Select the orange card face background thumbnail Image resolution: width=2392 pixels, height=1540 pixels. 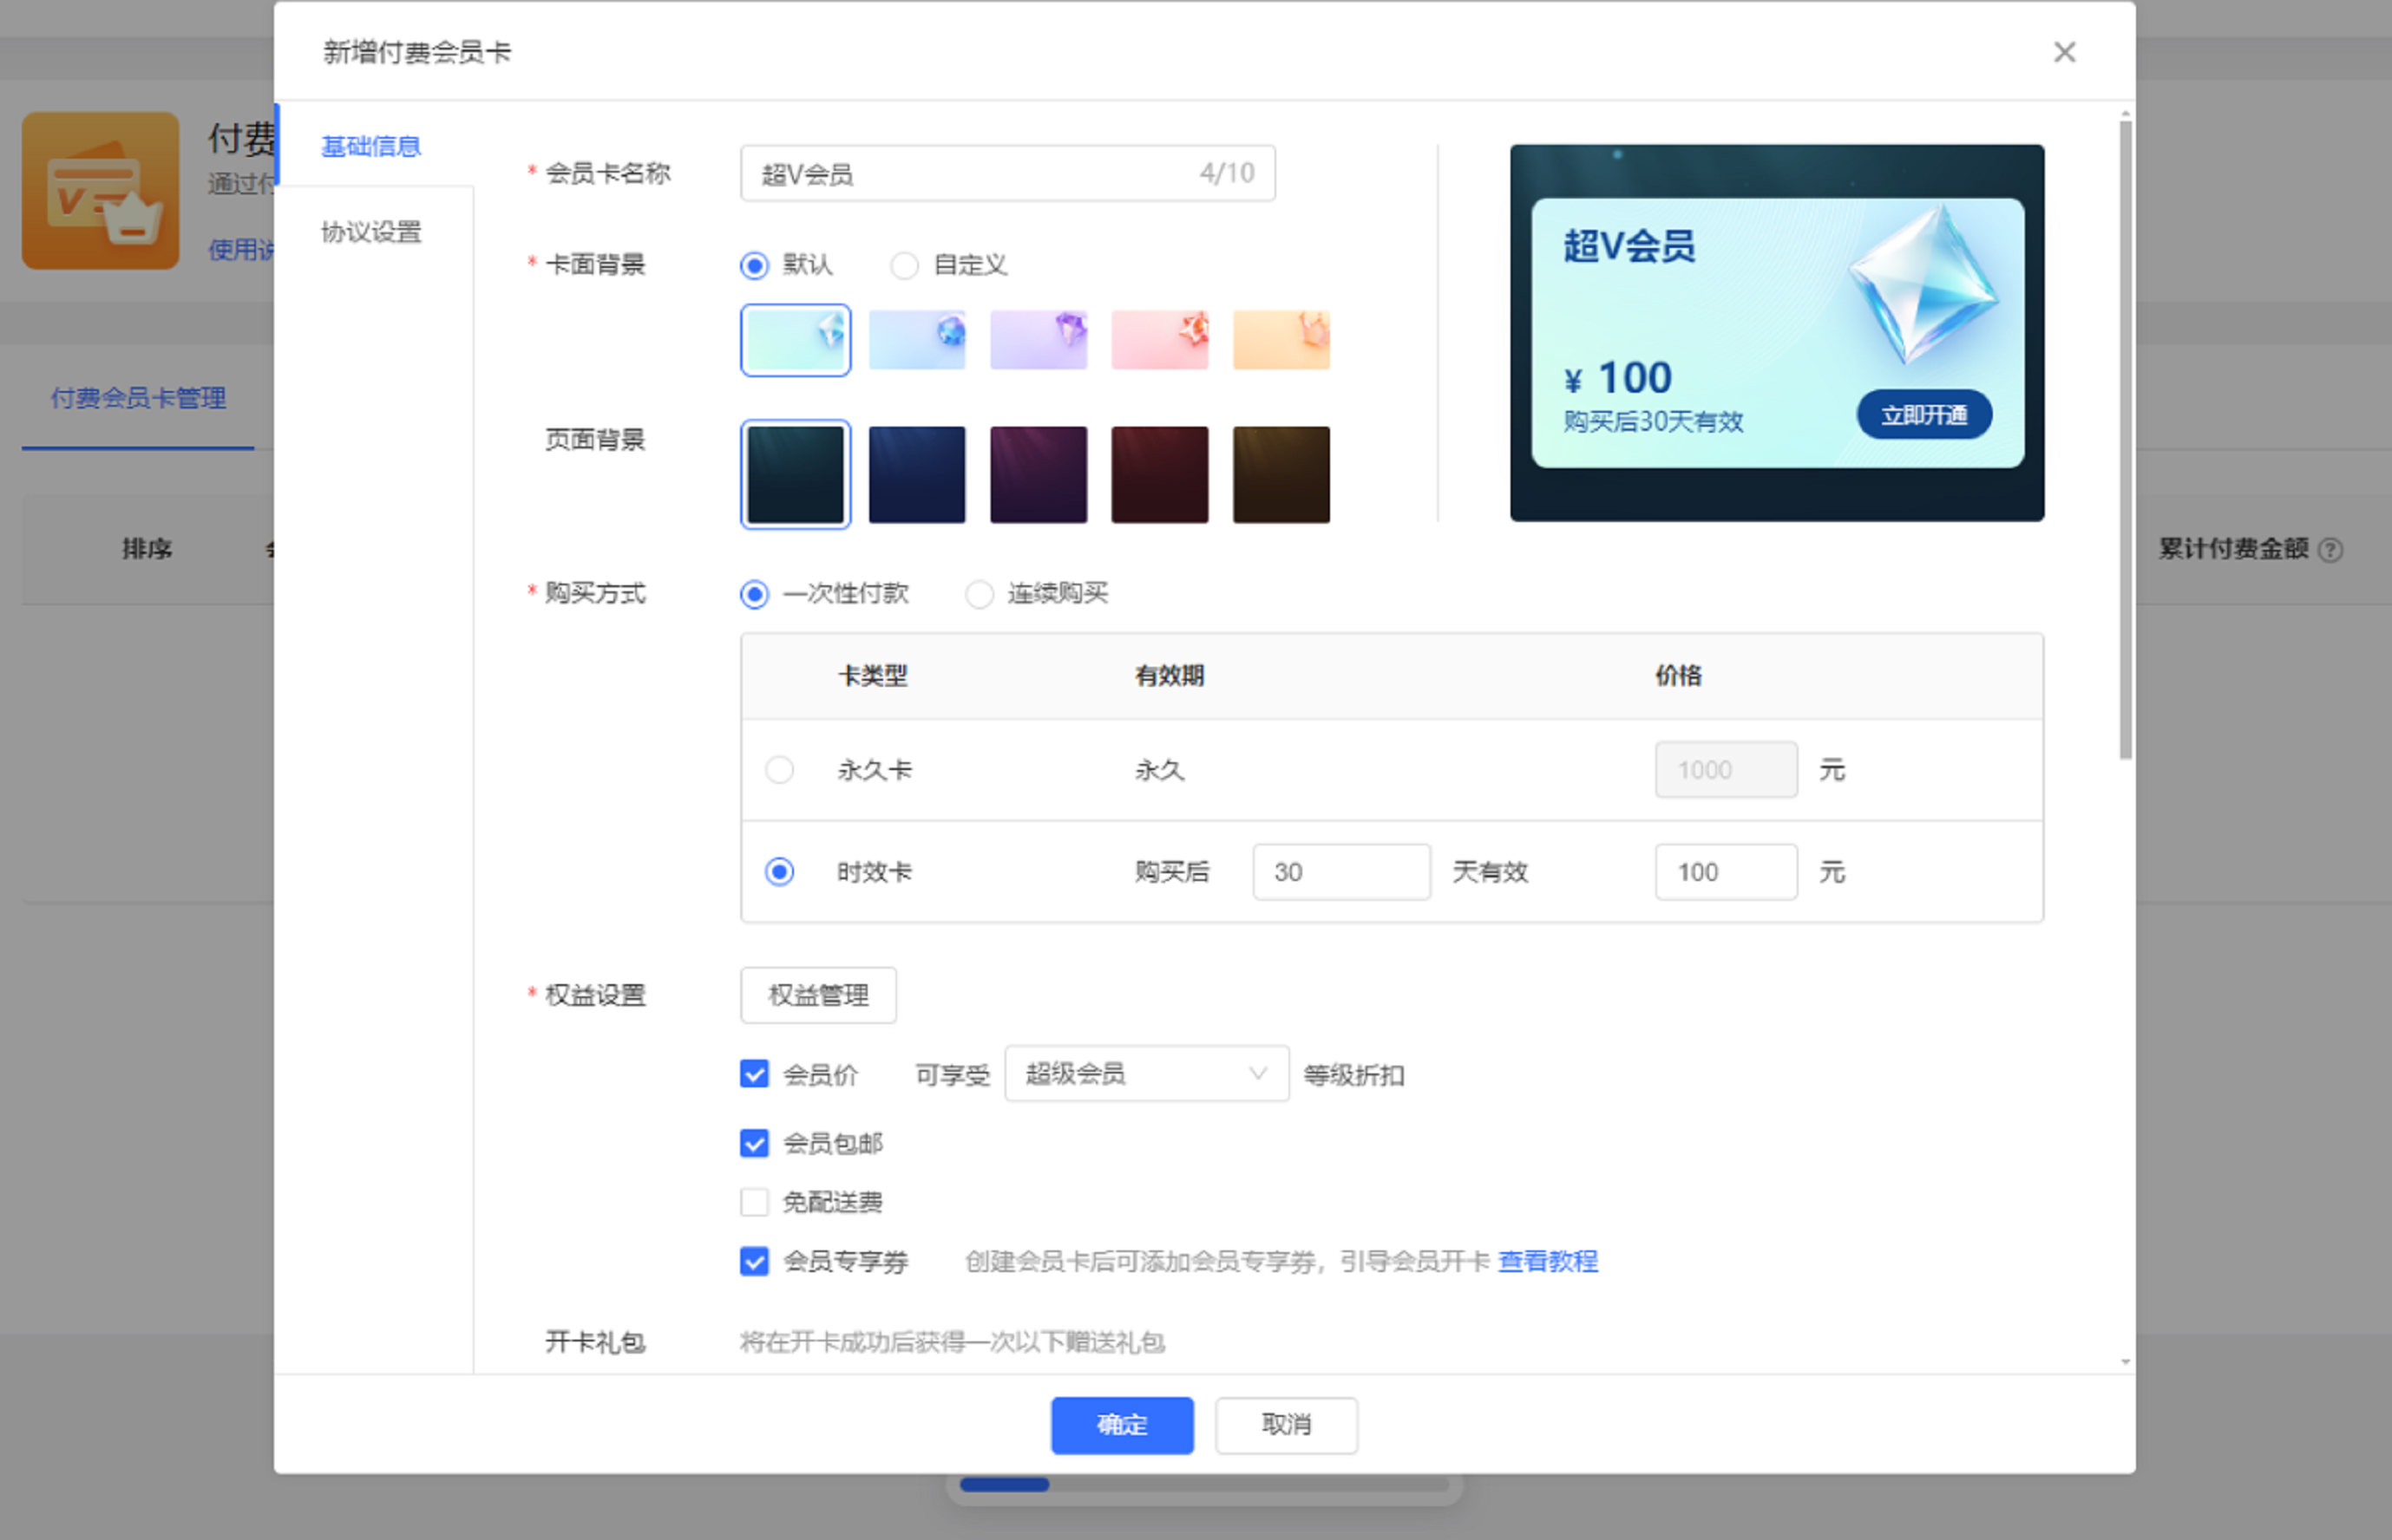click(x=1281, y=340)
